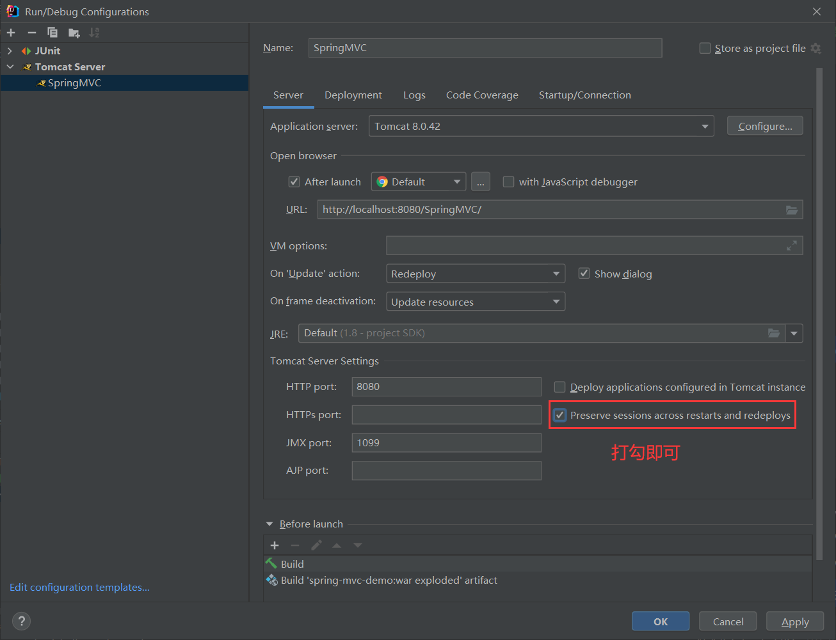Collapse the Before launch section
The height and width of the screenshot is (640, 836).
pyautogui.click(x=269, y=524)
